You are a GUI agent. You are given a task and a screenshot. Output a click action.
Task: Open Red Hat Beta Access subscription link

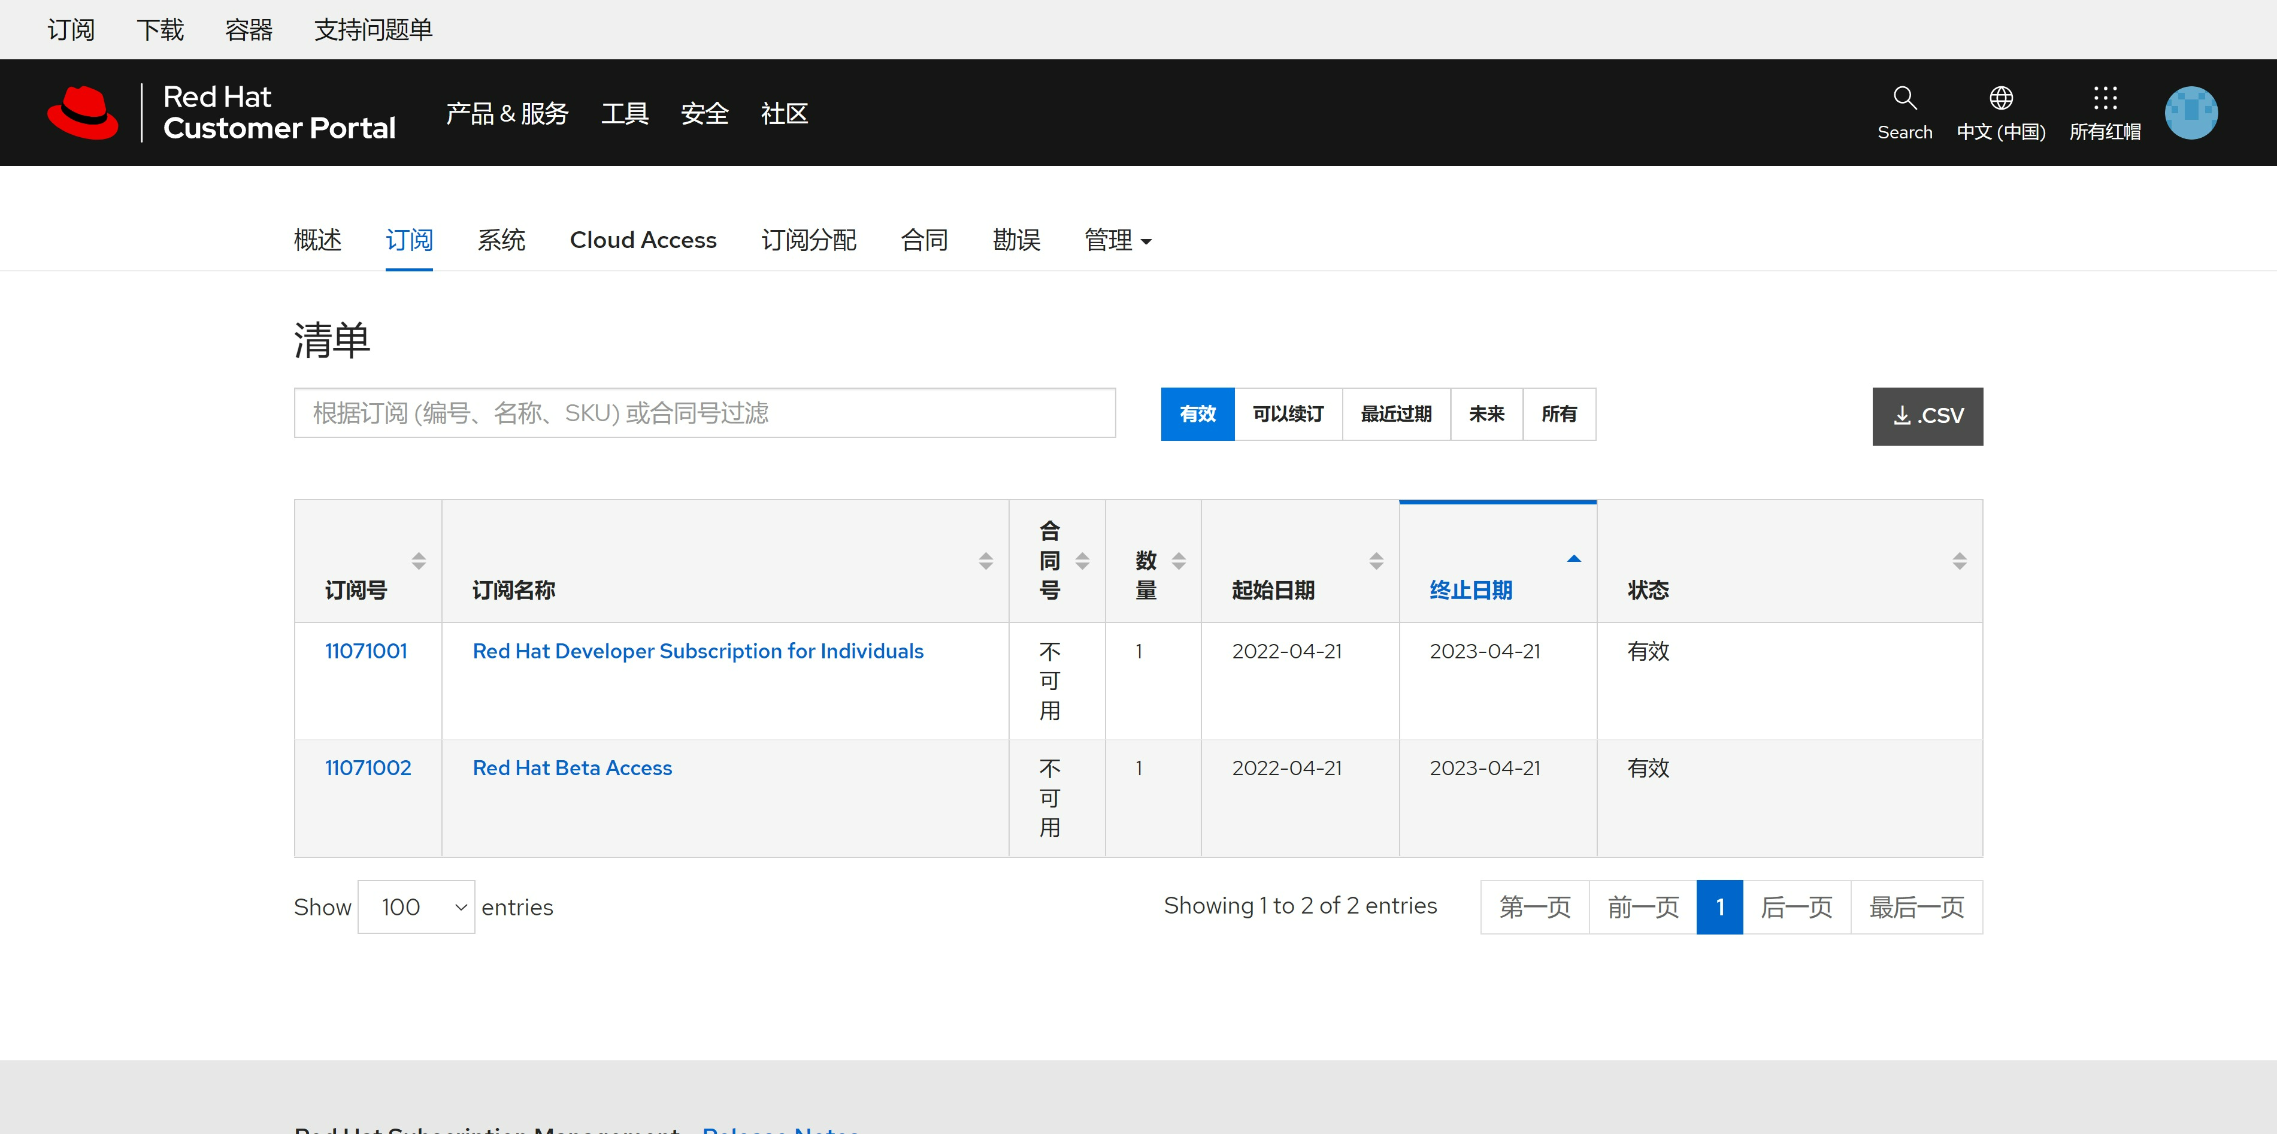coord(572,768)
